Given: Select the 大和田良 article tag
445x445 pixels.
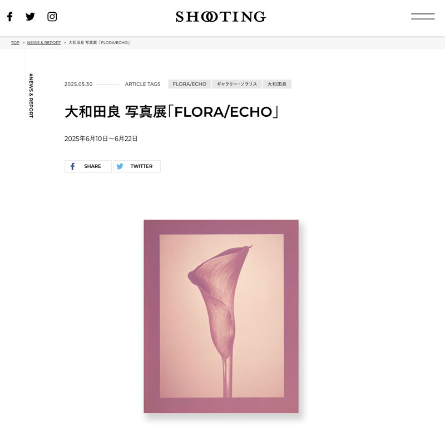Looking at the screenshot, I should [x=276, y=84].
